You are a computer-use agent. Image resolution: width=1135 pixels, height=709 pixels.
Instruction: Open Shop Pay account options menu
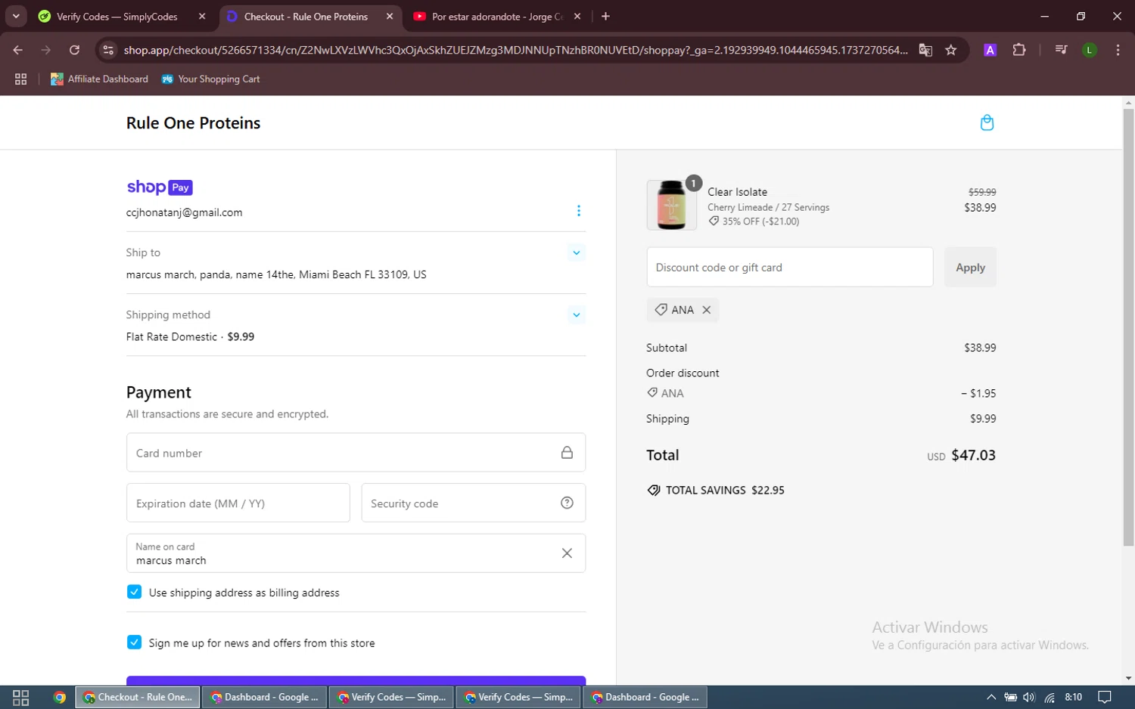(579, 211)
